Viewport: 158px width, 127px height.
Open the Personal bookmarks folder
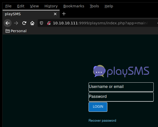coord(16,31)
